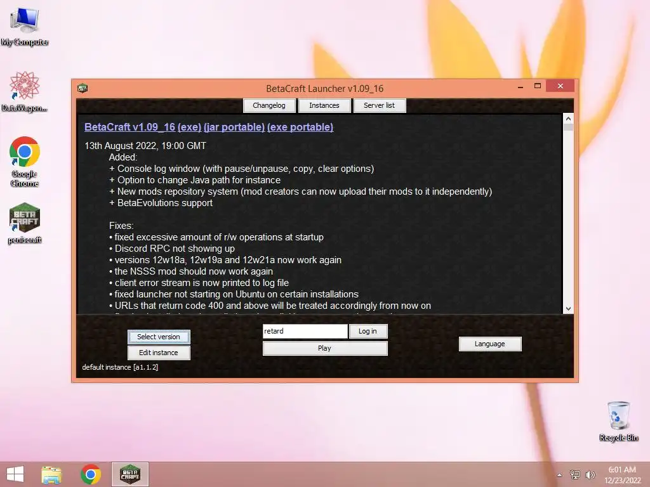Open the volume tray icon

tap(590, 474)
